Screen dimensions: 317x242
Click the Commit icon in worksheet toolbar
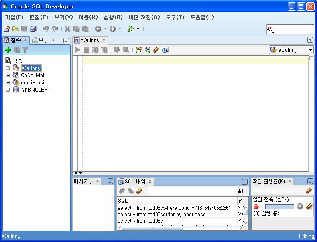click(x=117, y=49)
